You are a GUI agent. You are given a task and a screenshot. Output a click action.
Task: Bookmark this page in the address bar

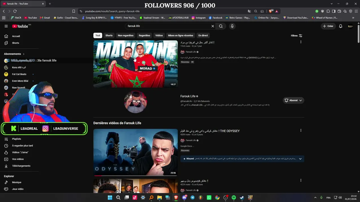point(74,11)
